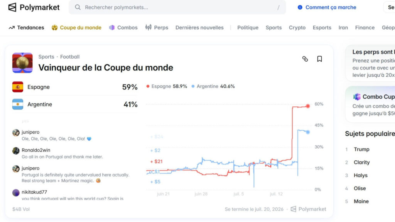This screenshot has width=395, height=222.
Task: Open the World Cup market thumbnail image
Action: click(x=22, y=63)
